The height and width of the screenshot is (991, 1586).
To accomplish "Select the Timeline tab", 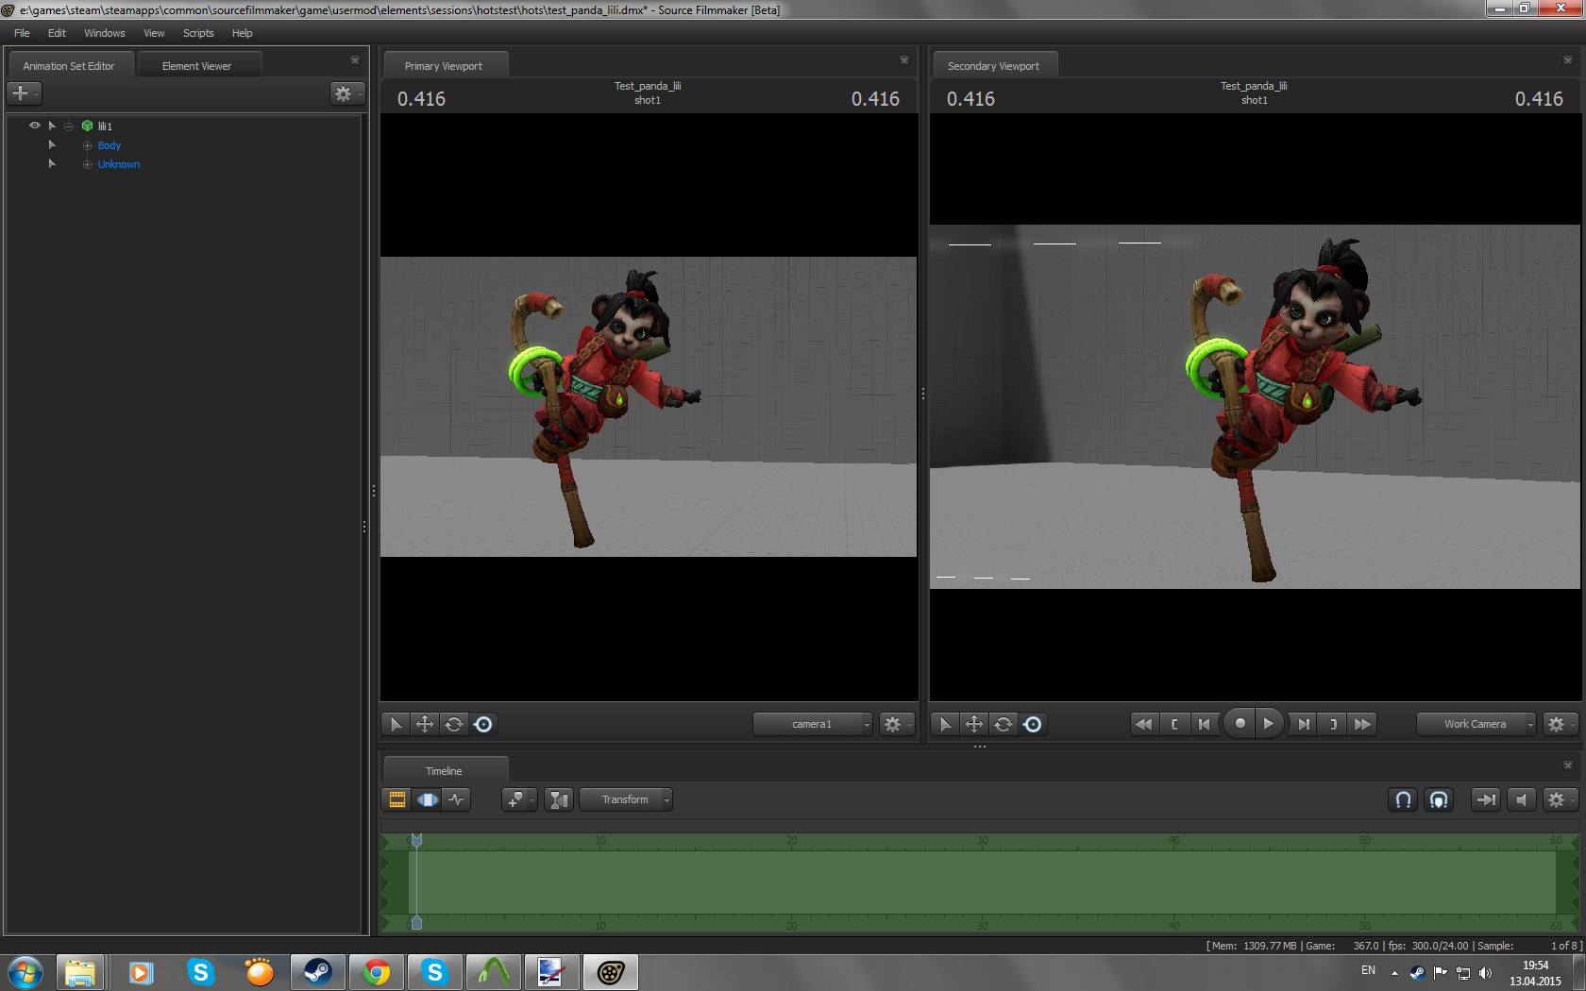I will click(444, 770).
